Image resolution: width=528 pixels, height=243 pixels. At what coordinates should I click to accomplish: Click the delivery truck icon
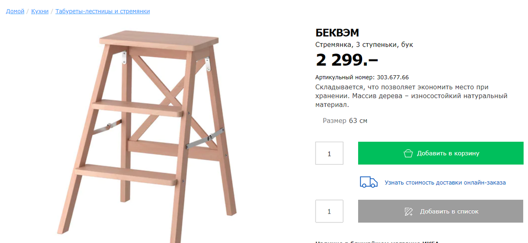(x=369, y=182)
